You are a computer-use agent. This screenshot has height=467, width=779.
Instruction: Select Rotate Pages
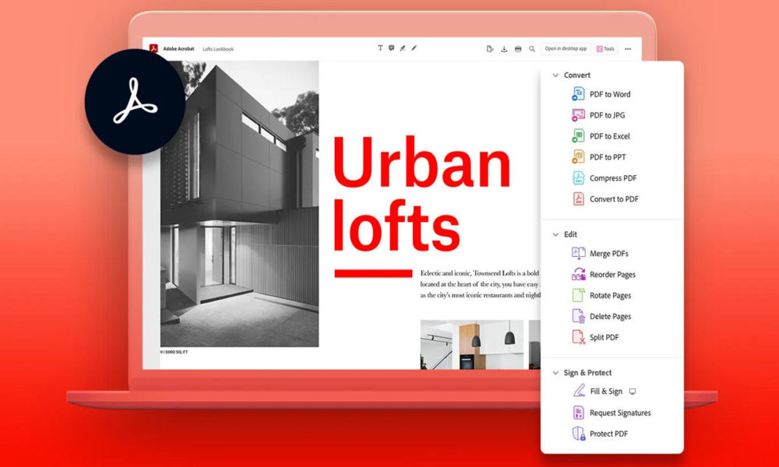point(611,295)
